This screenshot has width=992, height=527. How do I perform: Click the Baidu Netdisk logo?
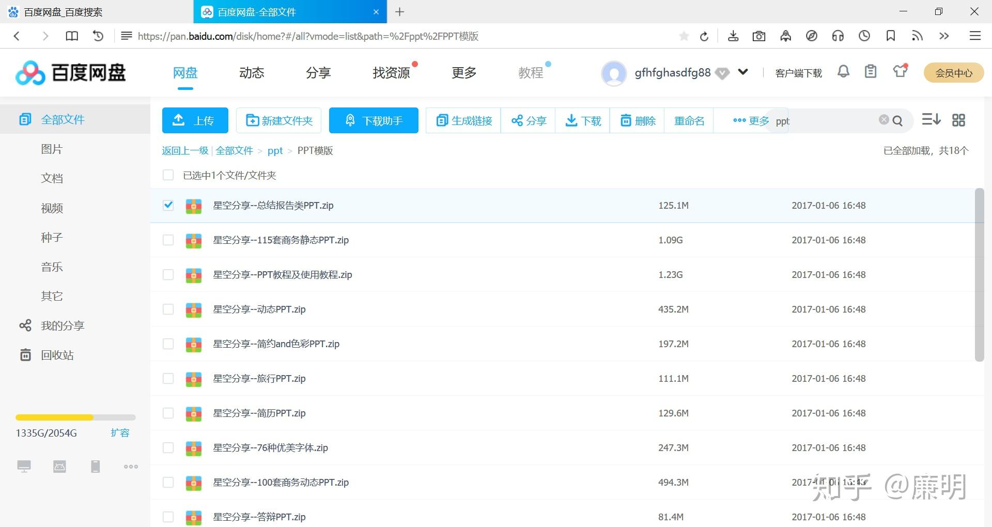pos(71,73)
